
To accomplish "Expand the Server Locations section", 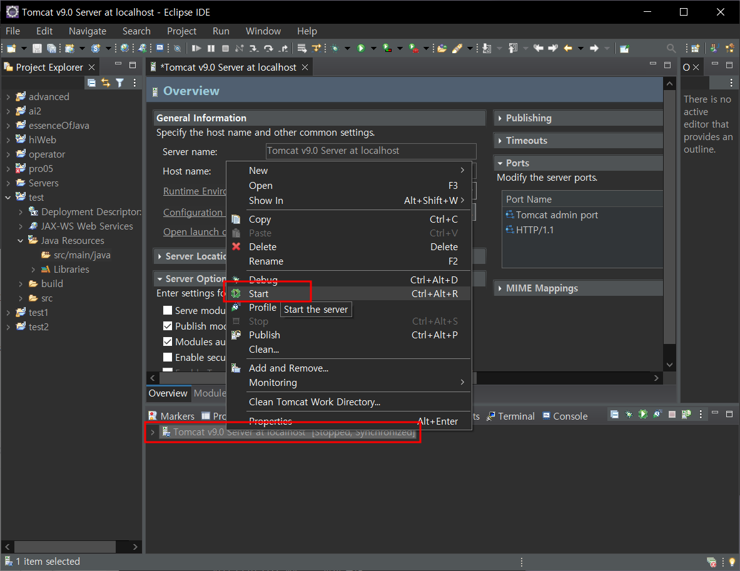I will [x=160, y=256].
